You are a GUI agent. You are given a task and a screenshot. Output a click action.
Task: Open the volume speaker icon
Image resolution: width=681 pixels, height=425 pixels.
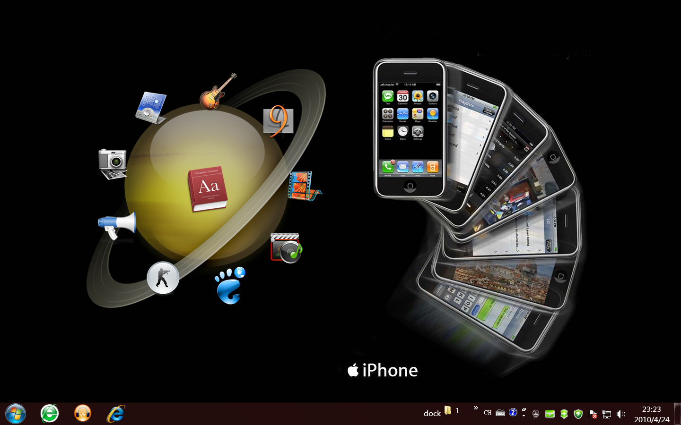pos(621,414)
